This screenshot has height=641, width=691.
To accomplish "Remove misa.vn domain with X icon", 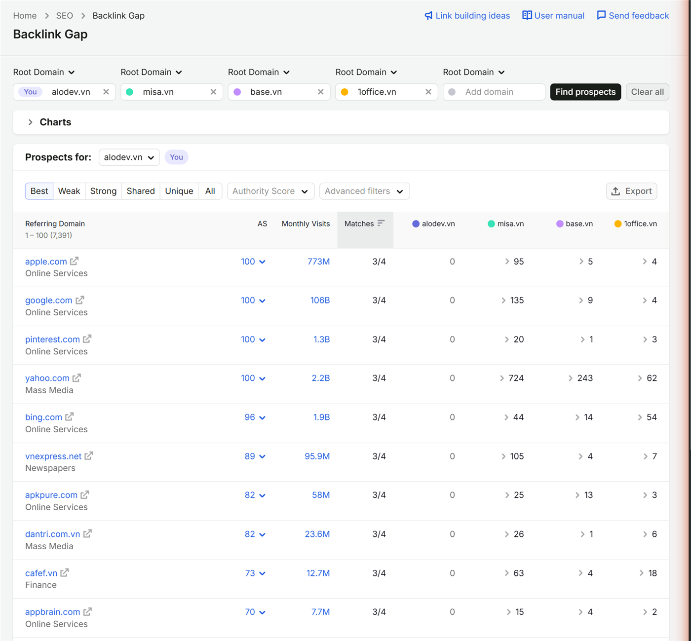I will tap(213, 92).
